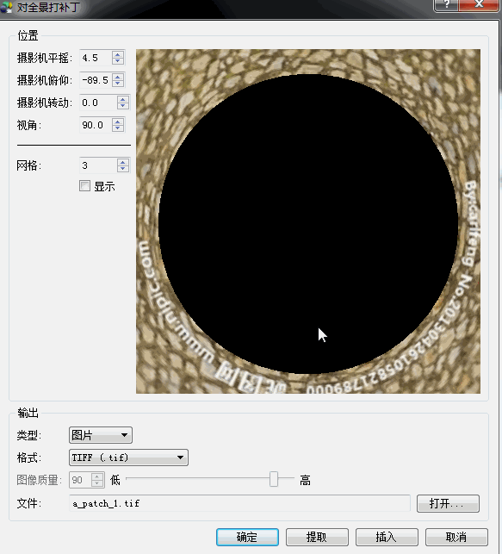This screenshot has width=502, height=554.
Task: Decrease the 摄影机转动 value with down arrow
Action: tap(123, 106)
